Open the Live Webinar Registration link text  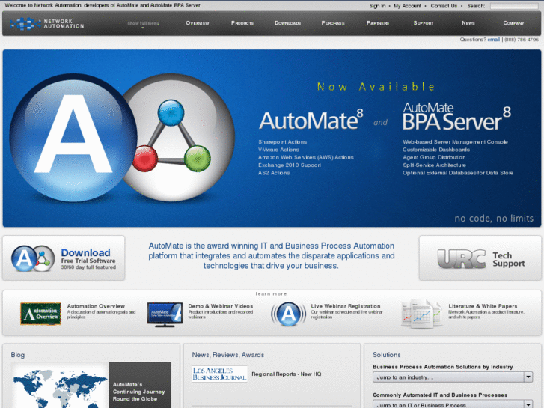point(346,306)
